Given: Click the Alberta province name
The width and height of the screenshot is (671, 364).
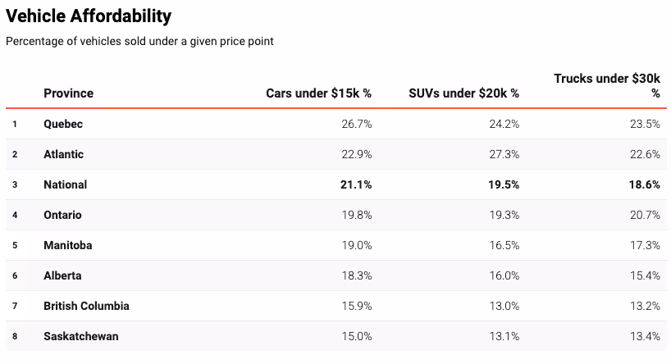Looking at the screenshot, I should pyautogui.click(x=62, y=275).
